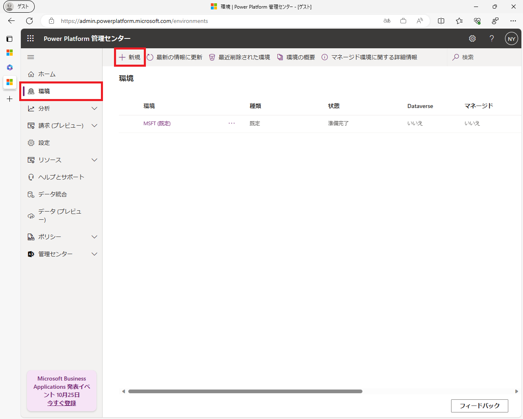Sort by マネージド column header
This screenshot has width=523, height=419.
pyautogui.click(x=479, y=106)
